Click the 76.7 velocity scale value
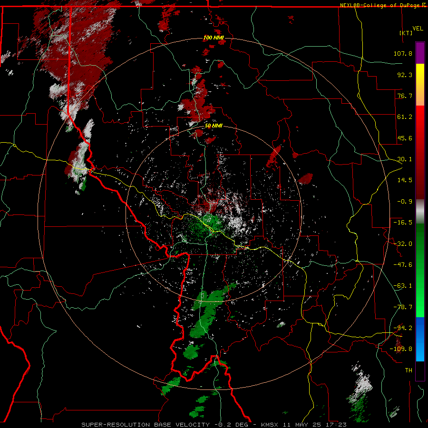This screenshot has width=428, height=428. [x=405, y=96]
